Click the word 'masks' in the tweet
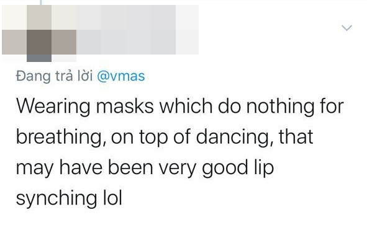The height and width of the screenshot is (225, 367). [125, 107]
